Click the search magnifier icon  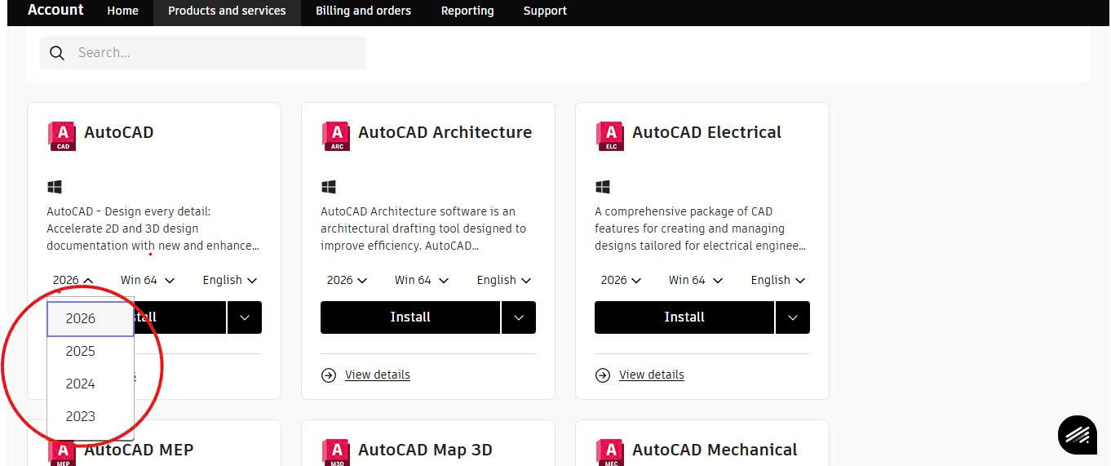[x=57, y=53]
